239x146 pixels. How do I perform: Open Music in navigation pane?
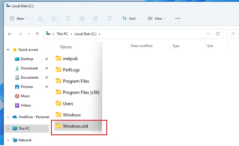coord(25,96)
